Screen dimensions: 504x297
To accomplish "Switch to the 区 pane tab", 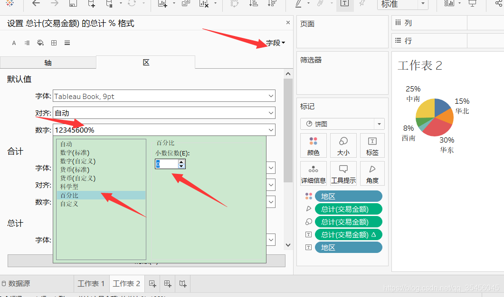I will (146, 62).
